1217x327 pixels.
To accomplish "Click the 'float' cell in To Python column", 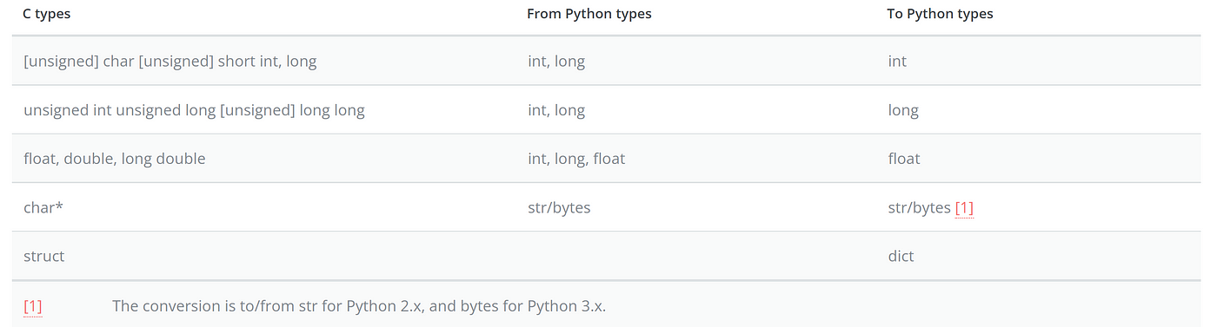I will pyautogui.click(x=903, y=159).
